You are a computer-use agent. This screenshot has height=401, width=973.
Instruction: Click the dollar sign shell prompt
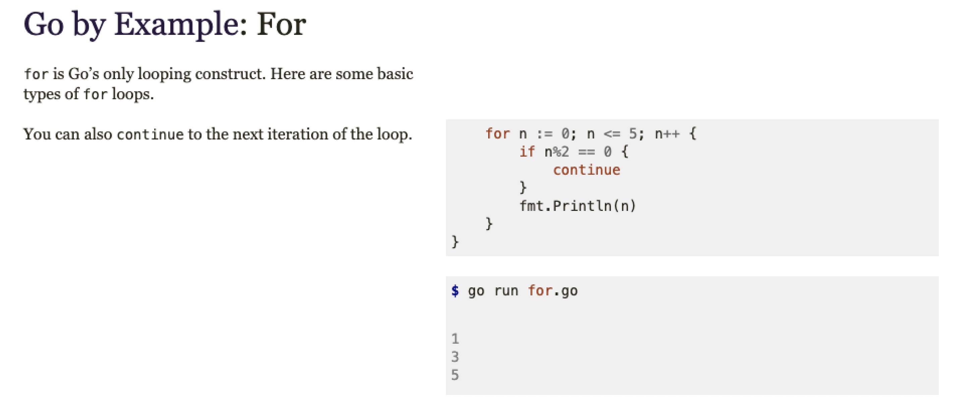pyautogui.click(x=455, y=291)
